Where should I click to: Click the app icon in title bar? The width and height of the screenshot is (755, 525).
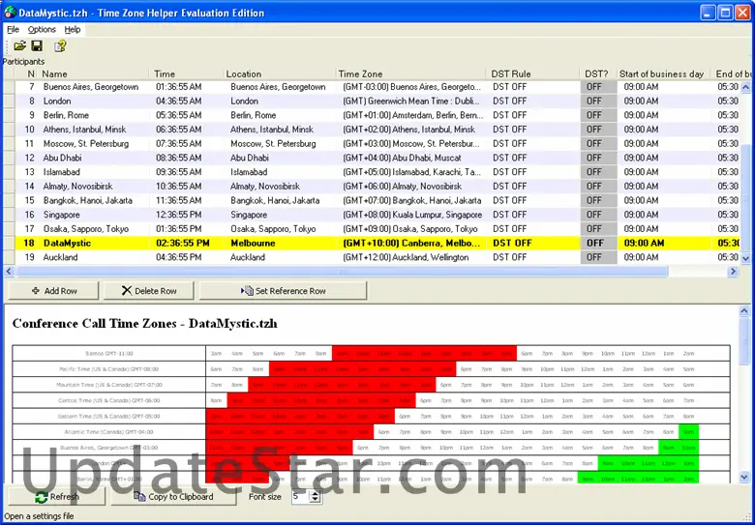click(x=10, y=12)
